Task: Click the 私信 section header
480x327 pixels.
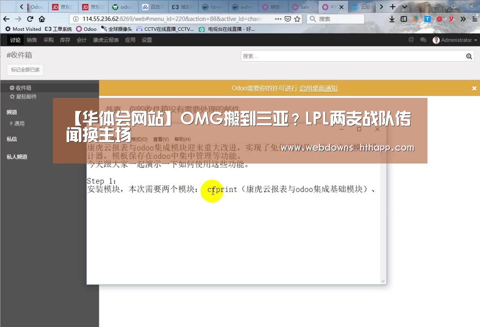Action: tap(12, 139)
